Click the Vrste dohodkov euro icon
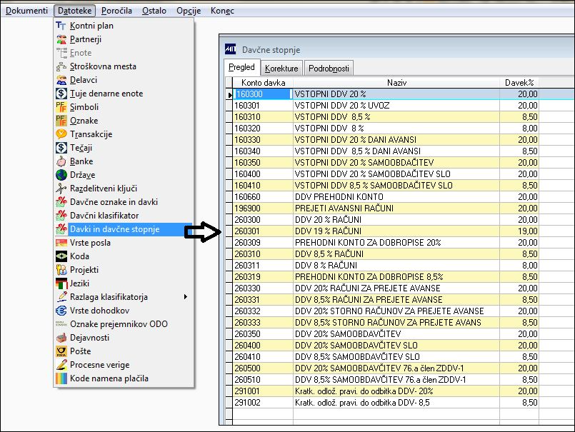 click(x=61, y=311)
